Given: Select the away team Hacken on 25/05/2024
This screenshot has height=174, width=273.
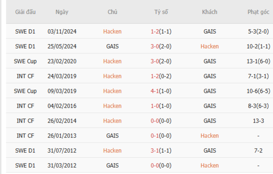Looking at the screenshot, I should pos(210,46).
